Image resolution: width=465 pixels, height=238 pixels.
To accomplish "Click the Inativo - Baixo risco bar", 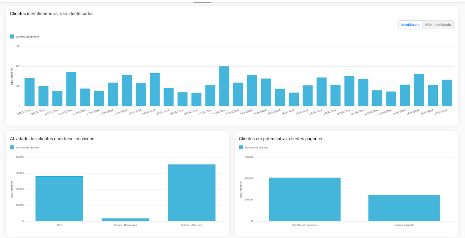I will [126, 220].
